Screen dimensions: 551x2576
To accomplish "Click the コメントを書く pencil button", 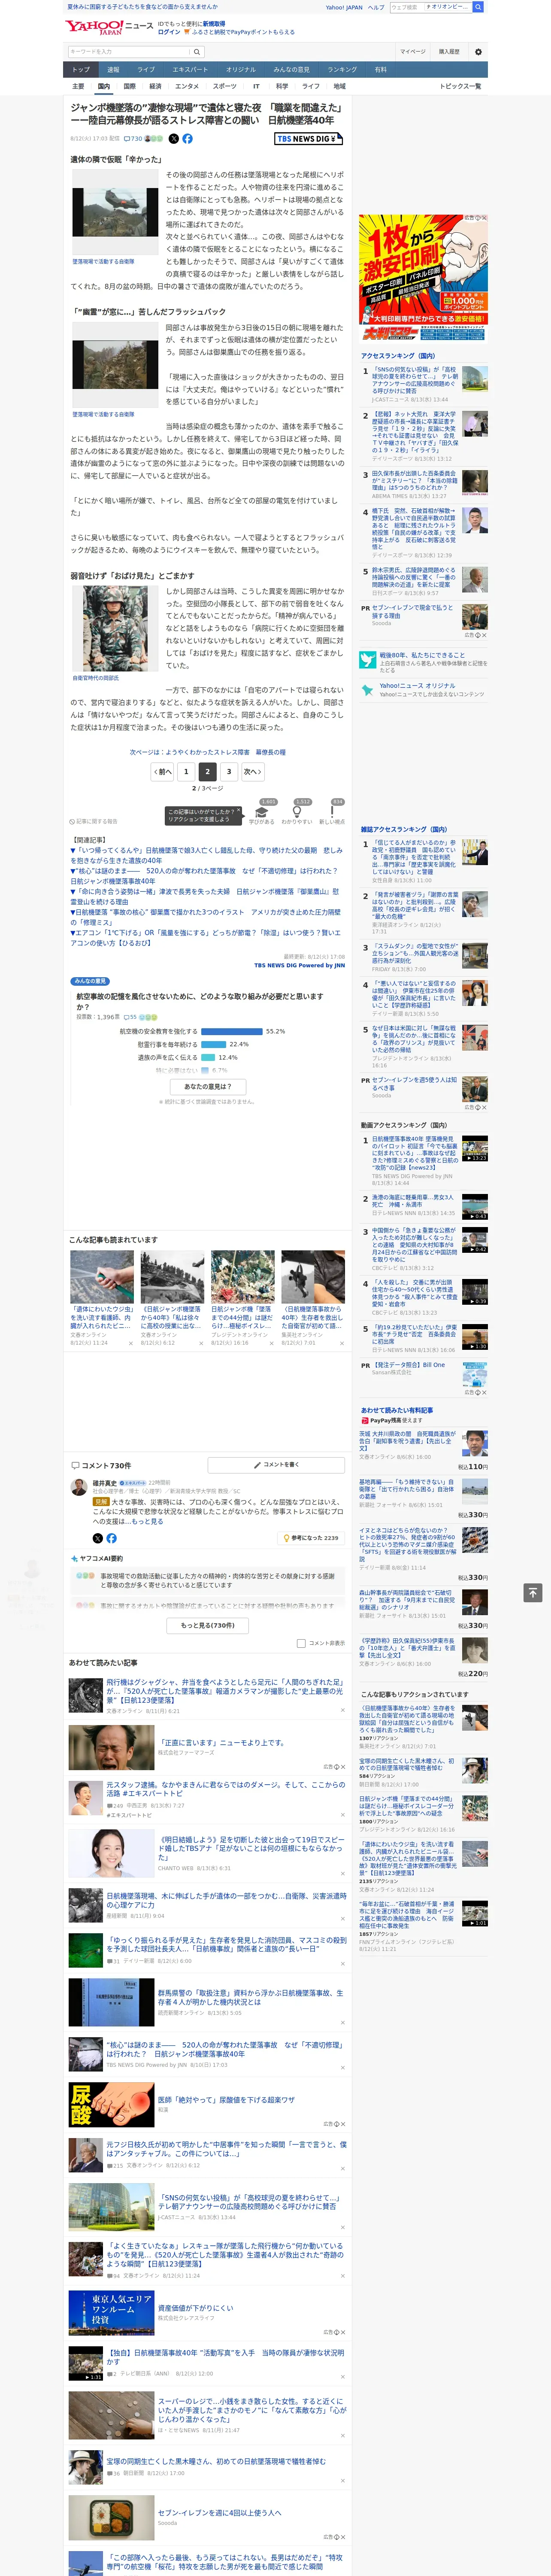I will point(276,1465).
